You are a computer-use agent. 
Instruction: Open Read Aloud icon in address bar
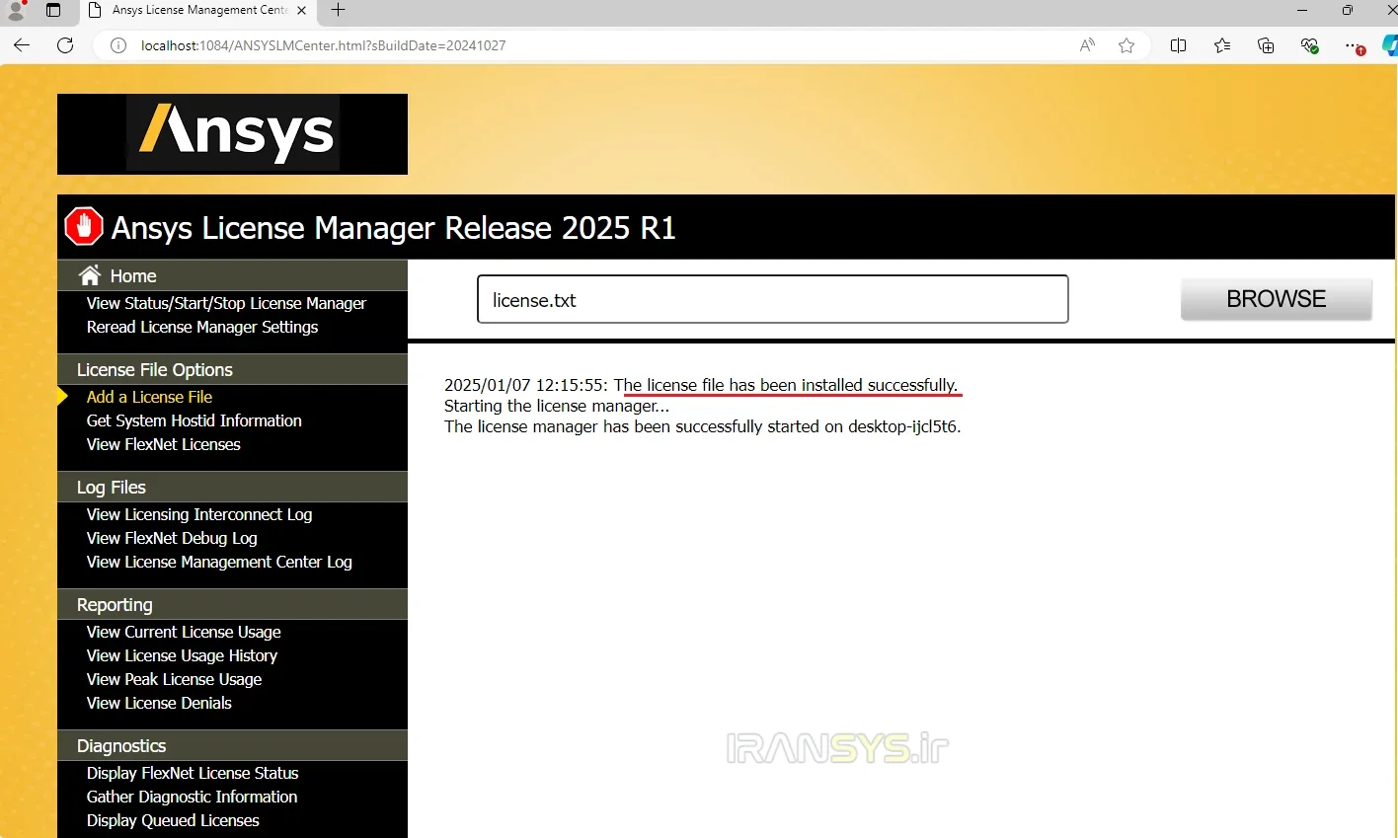click(x=1087, y=45)
